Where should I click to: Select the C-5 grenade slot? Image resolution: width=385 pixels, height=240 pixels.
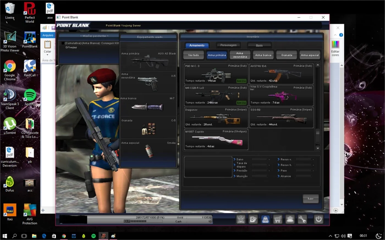tap(148, 127)
